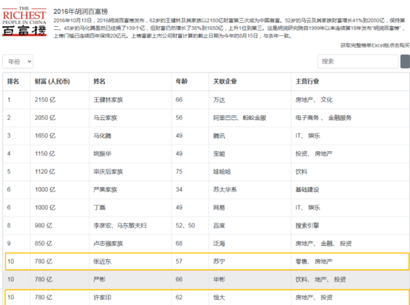410x305 pixels.
Task: Select the 马云家族 row name
Action: tap(105, 118)
